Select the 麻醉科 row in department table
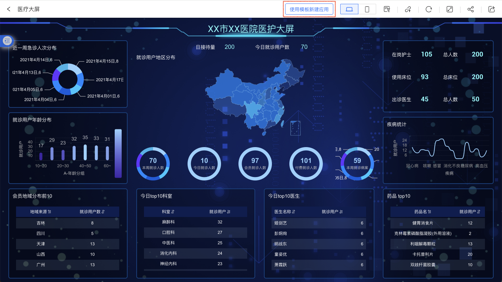This screenshot has height=282, width=502. tap(168, 222)
